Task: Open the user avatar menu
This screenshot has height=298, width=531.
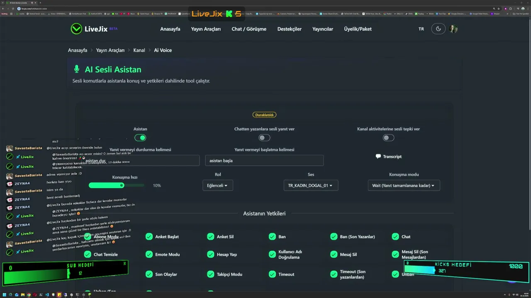Action: (453, 29)
